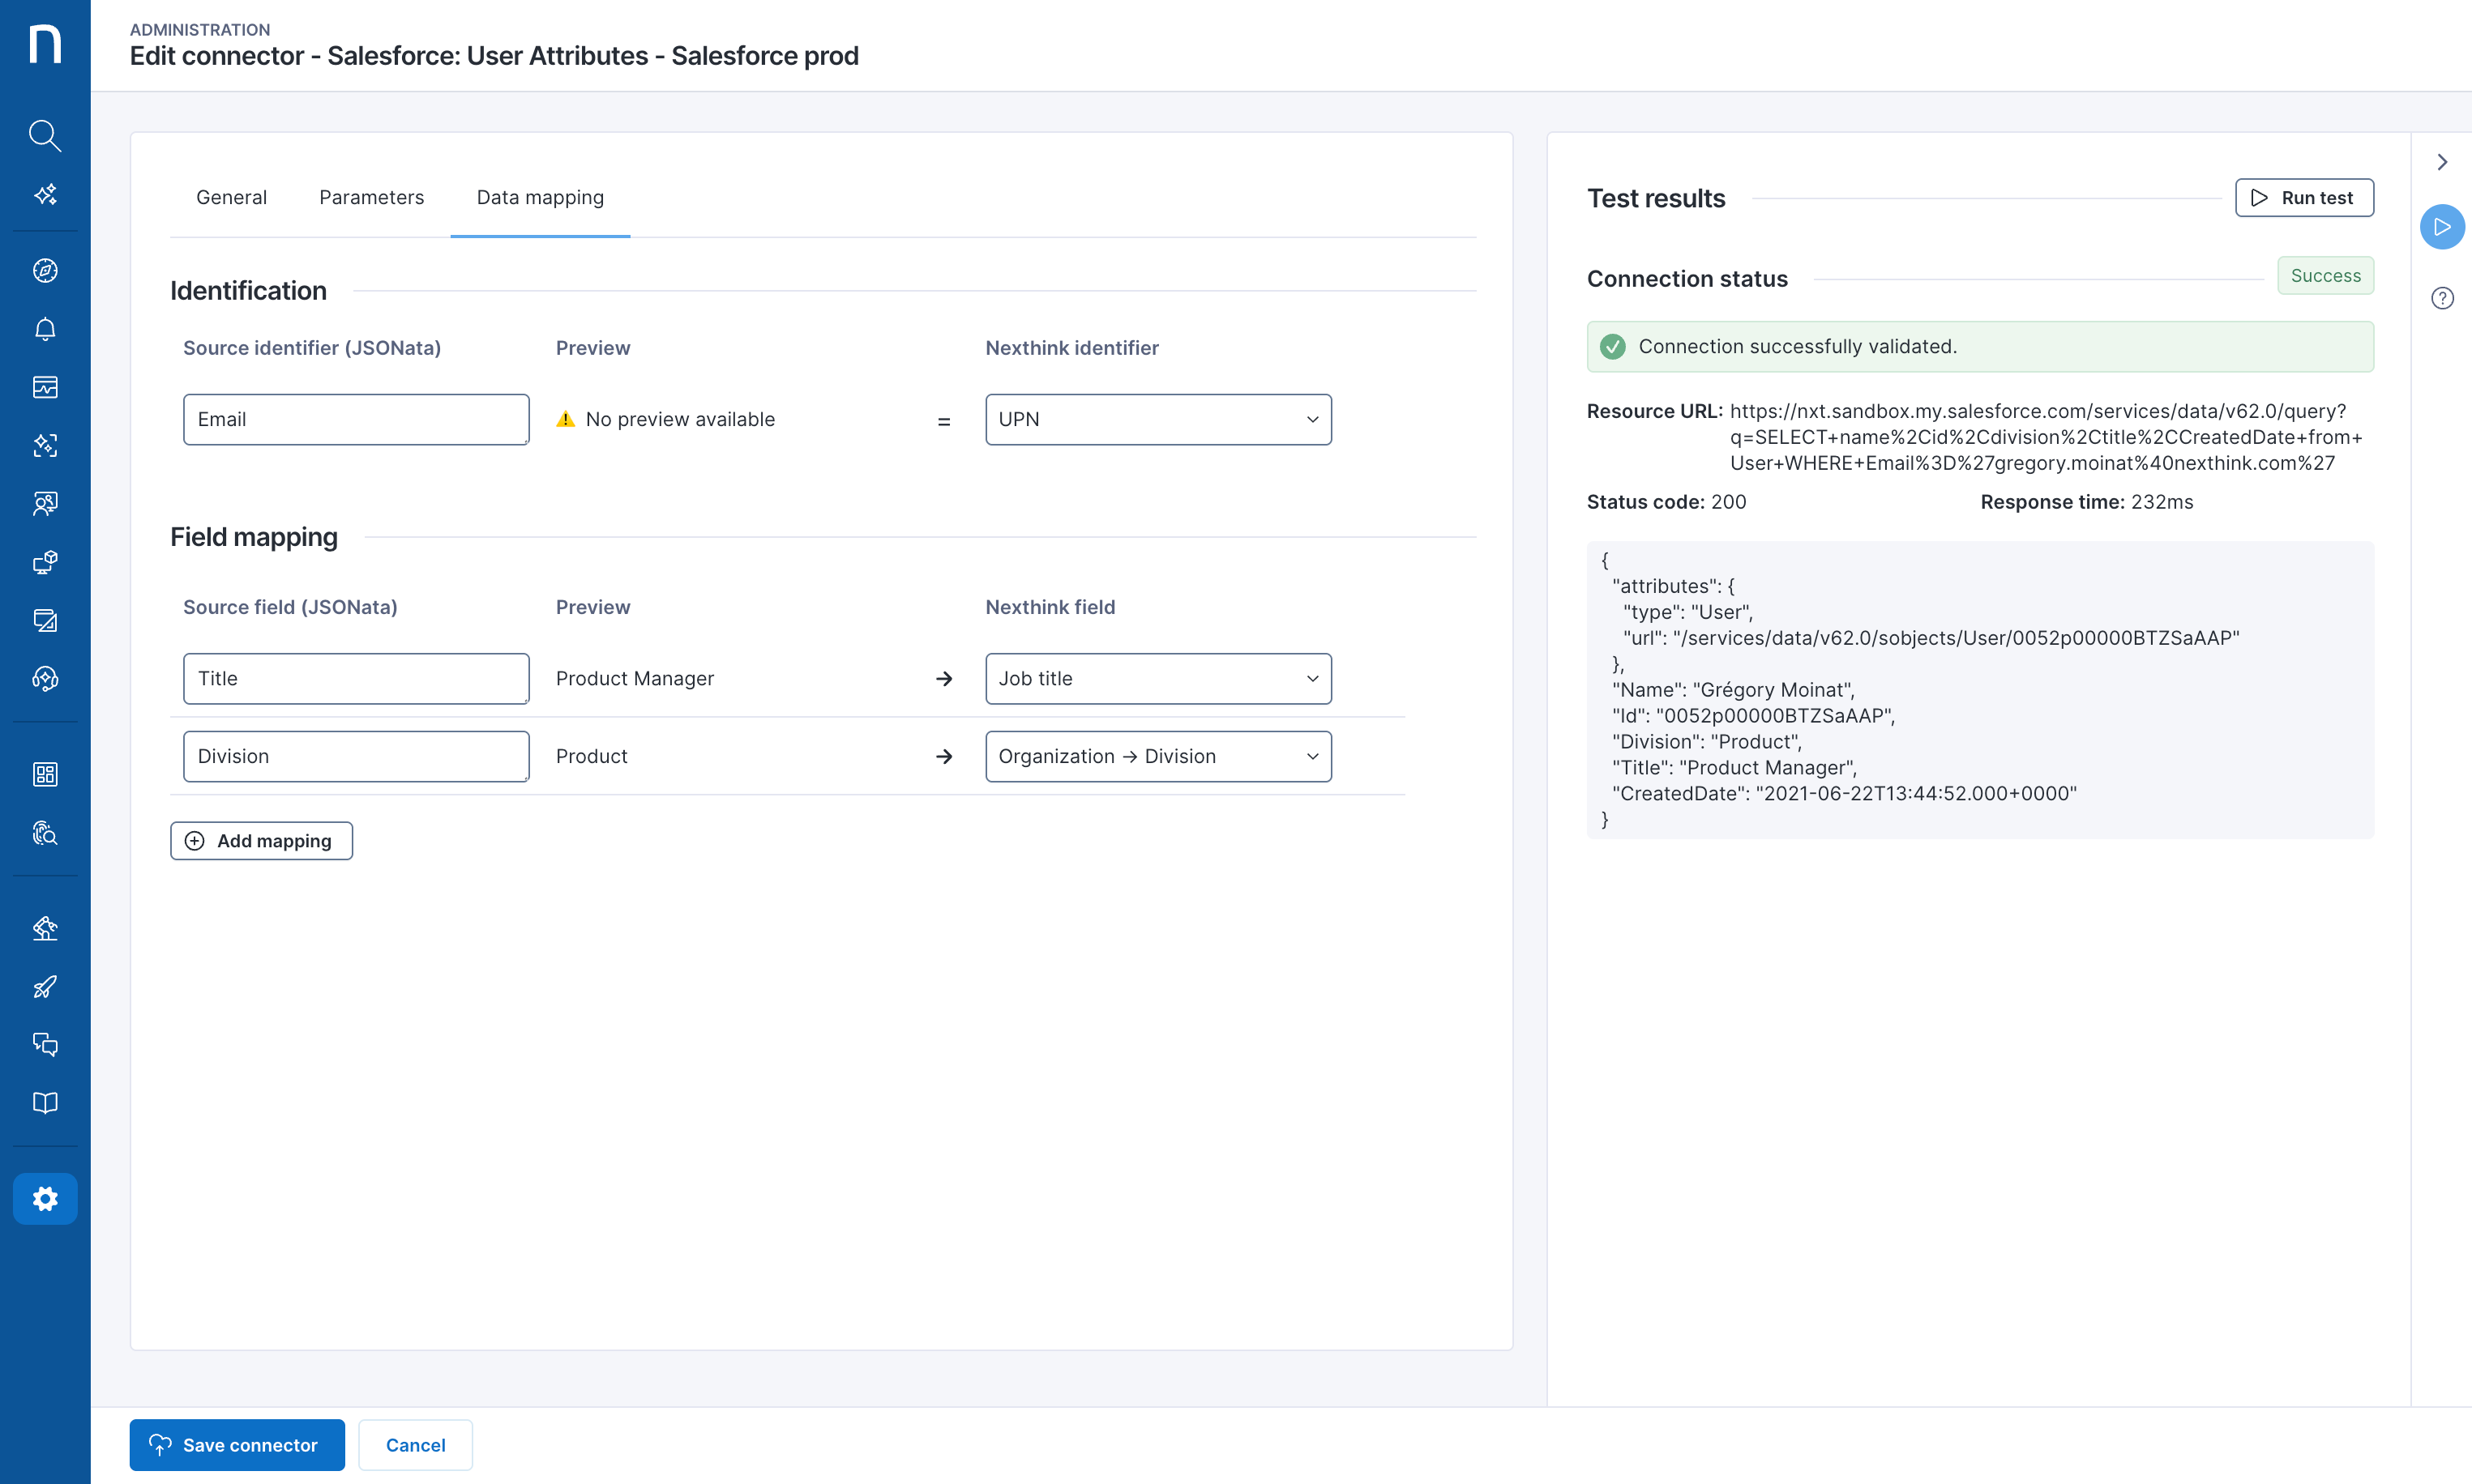
Task: Switch to the Parameters tab
Action: [x=371, y=197]
